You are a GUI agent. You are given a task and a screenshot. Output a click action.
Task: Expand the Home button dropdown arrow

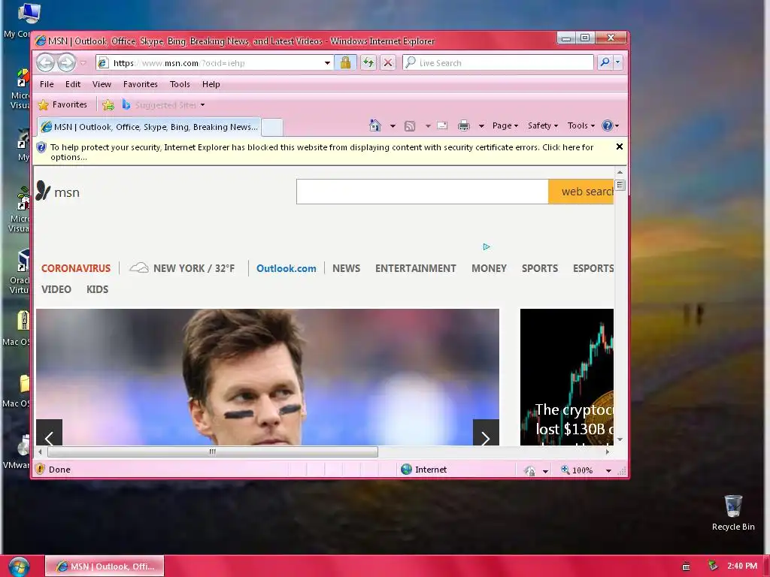[393, 126]
